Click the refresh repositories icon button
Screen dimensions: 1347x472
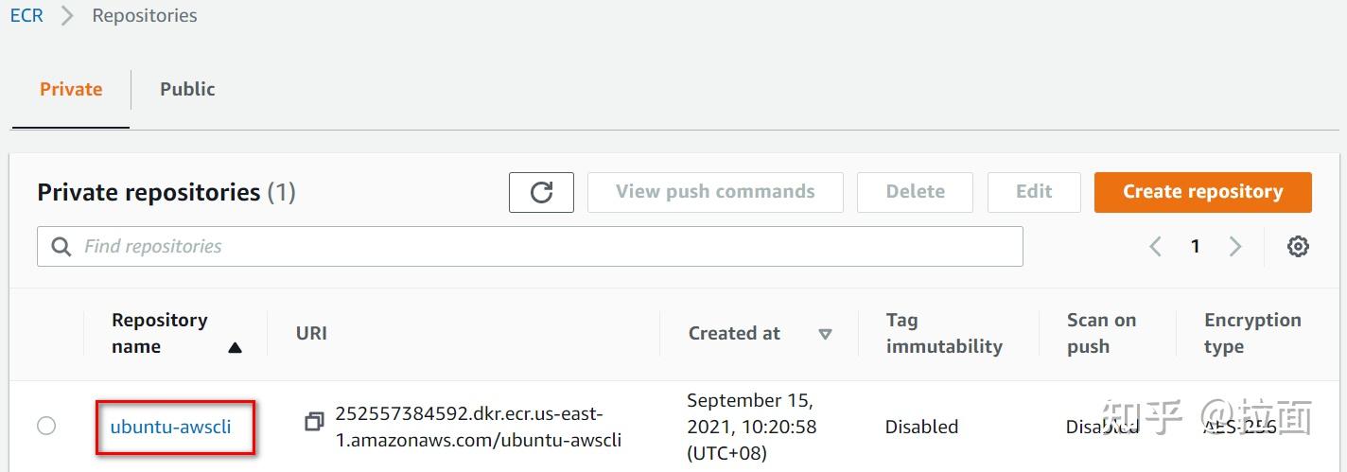(541, 192)
